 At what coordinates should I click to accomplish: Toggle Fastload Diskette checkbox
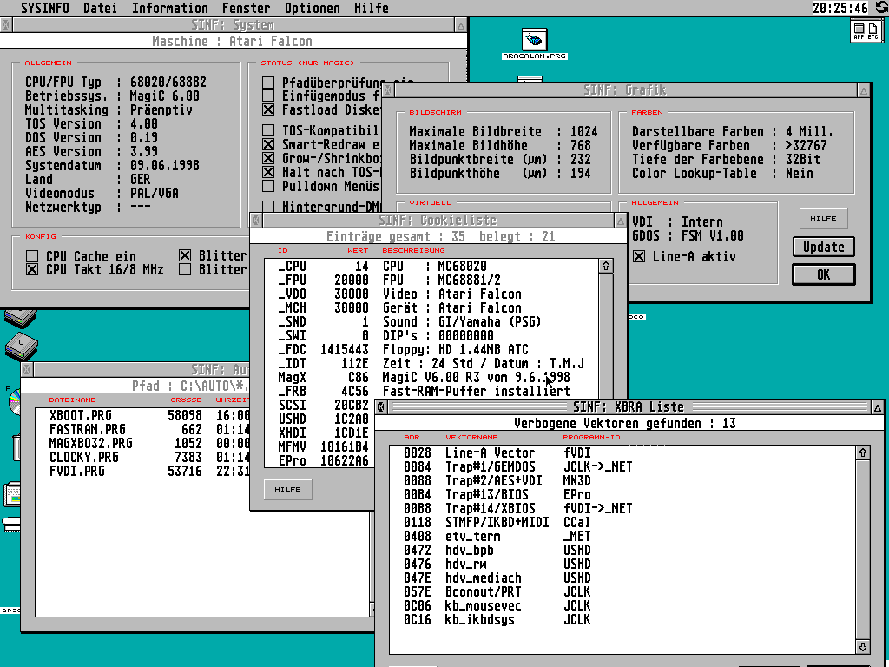click(268, 109)
